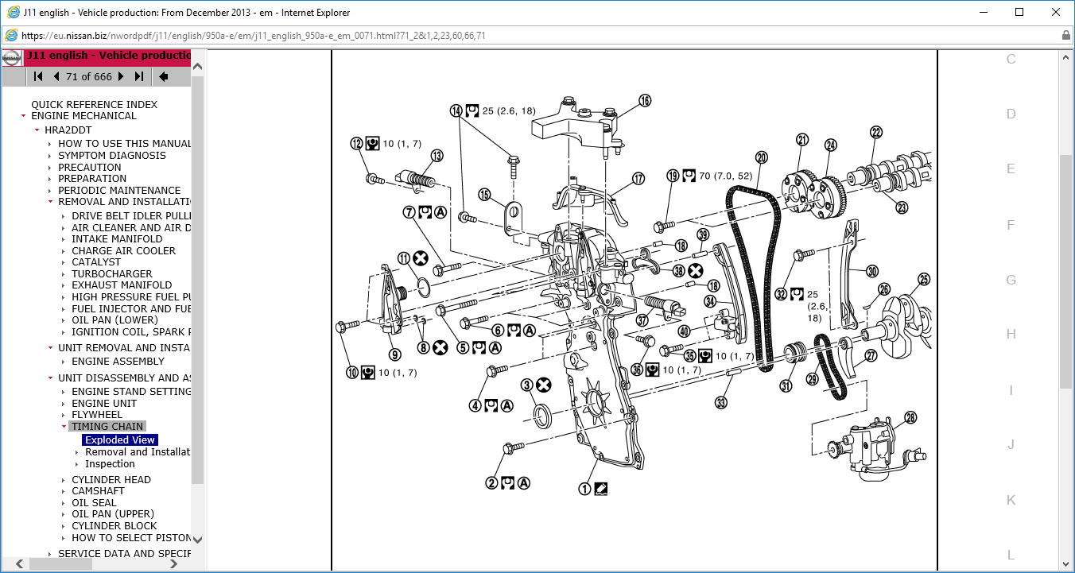Open the Inspection page under TIMING CHAIN

pyautogui.click(x=110, y=464)
